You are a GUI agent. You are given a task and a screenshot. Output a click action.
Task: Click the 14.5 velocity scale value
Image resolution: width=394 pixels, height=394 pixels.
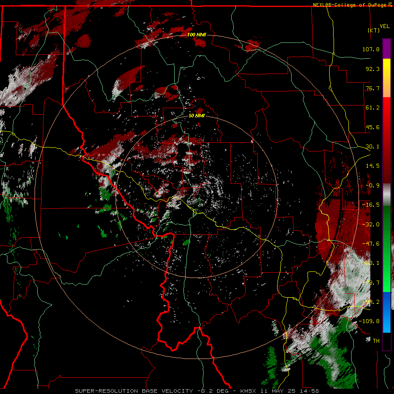373,166
